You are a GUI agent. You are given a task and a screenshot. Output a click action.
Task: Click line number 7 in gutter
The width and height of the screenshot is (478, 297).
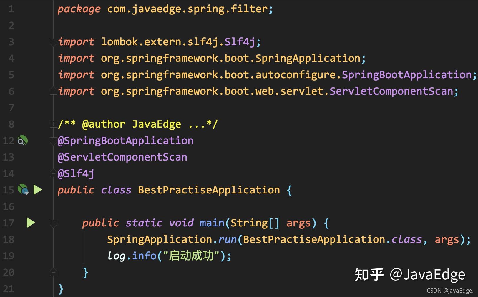(x=11, y=108)
